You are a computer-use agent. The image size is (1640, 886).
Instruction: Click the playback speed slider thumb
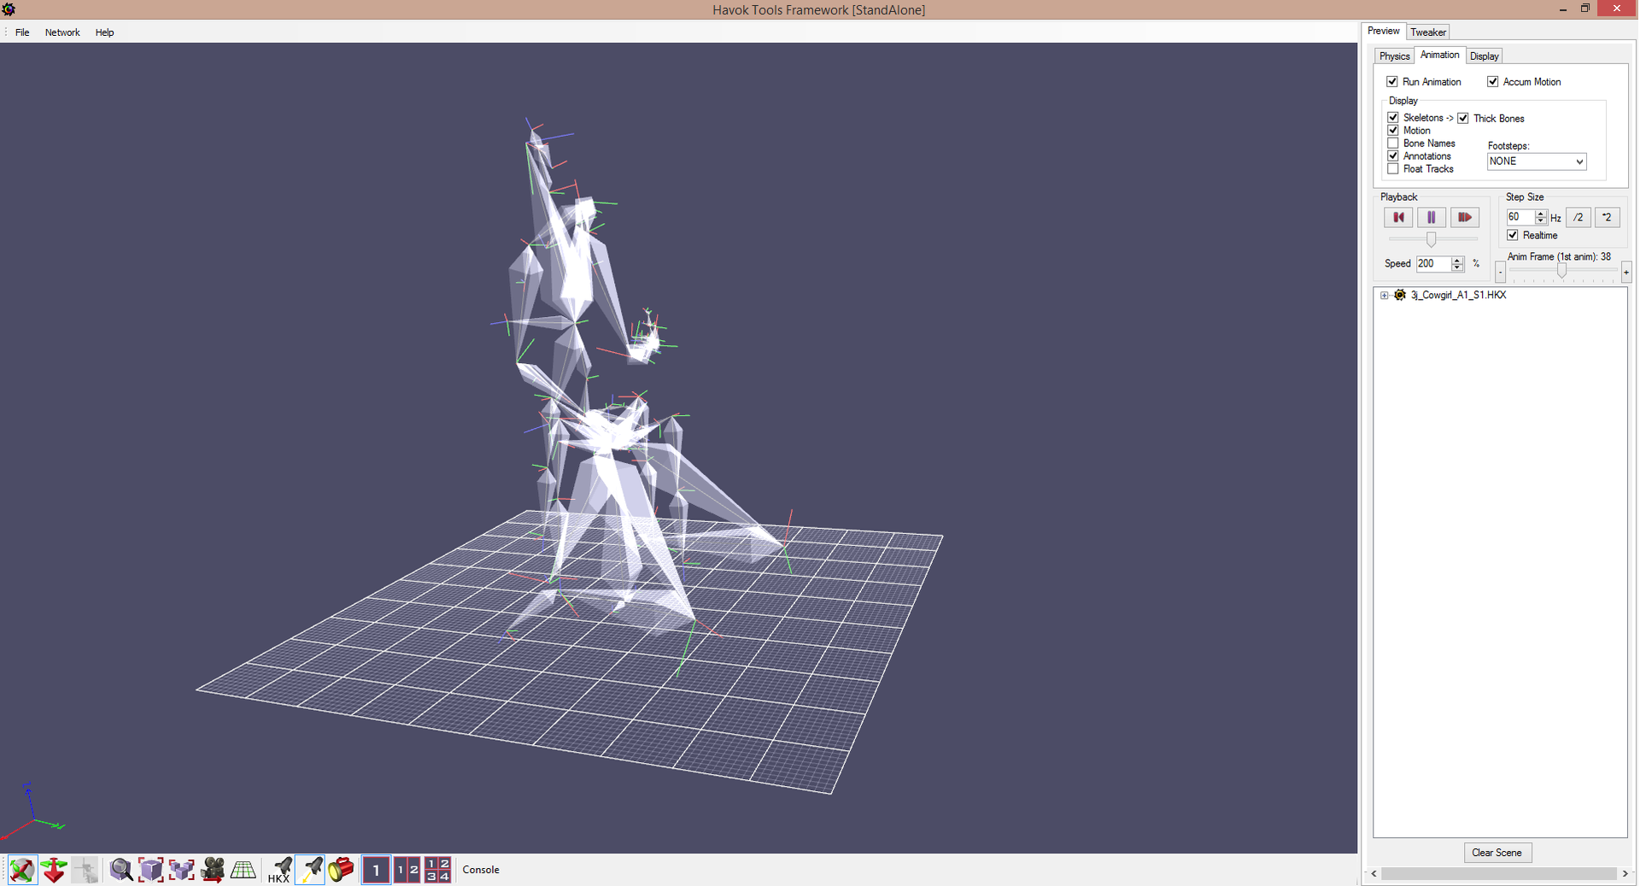[x=1432, y=239]
